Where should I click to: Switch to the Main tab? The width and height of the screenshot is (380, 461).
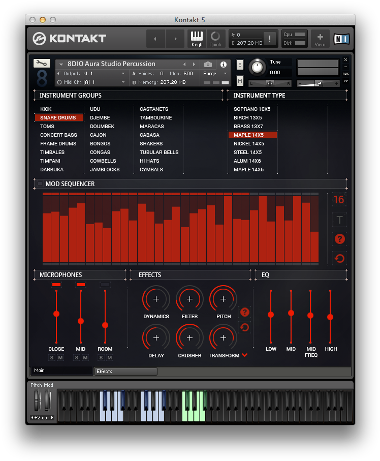coord(61,371)
